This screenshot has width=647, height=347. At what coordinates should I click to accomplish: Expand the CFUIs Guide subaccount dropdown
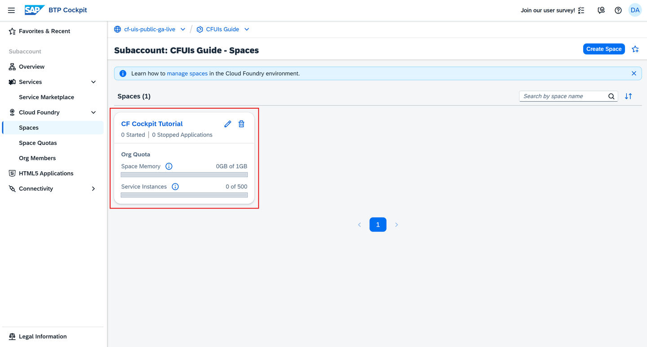point(247,29)
